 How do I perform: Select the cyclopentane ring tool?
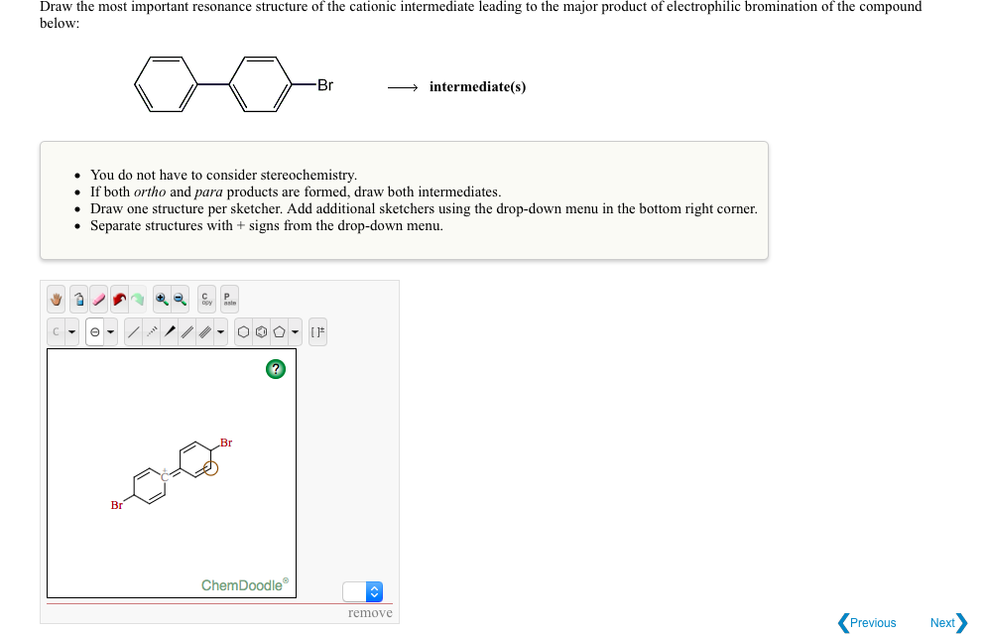pyautogui.click(x=278, y=330)
